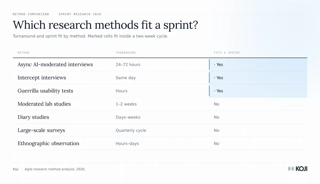Viewport: 320px width, 184px height.
Task: Click Yes in the Guerrilla usability tests row
Action: click(220, 91)
